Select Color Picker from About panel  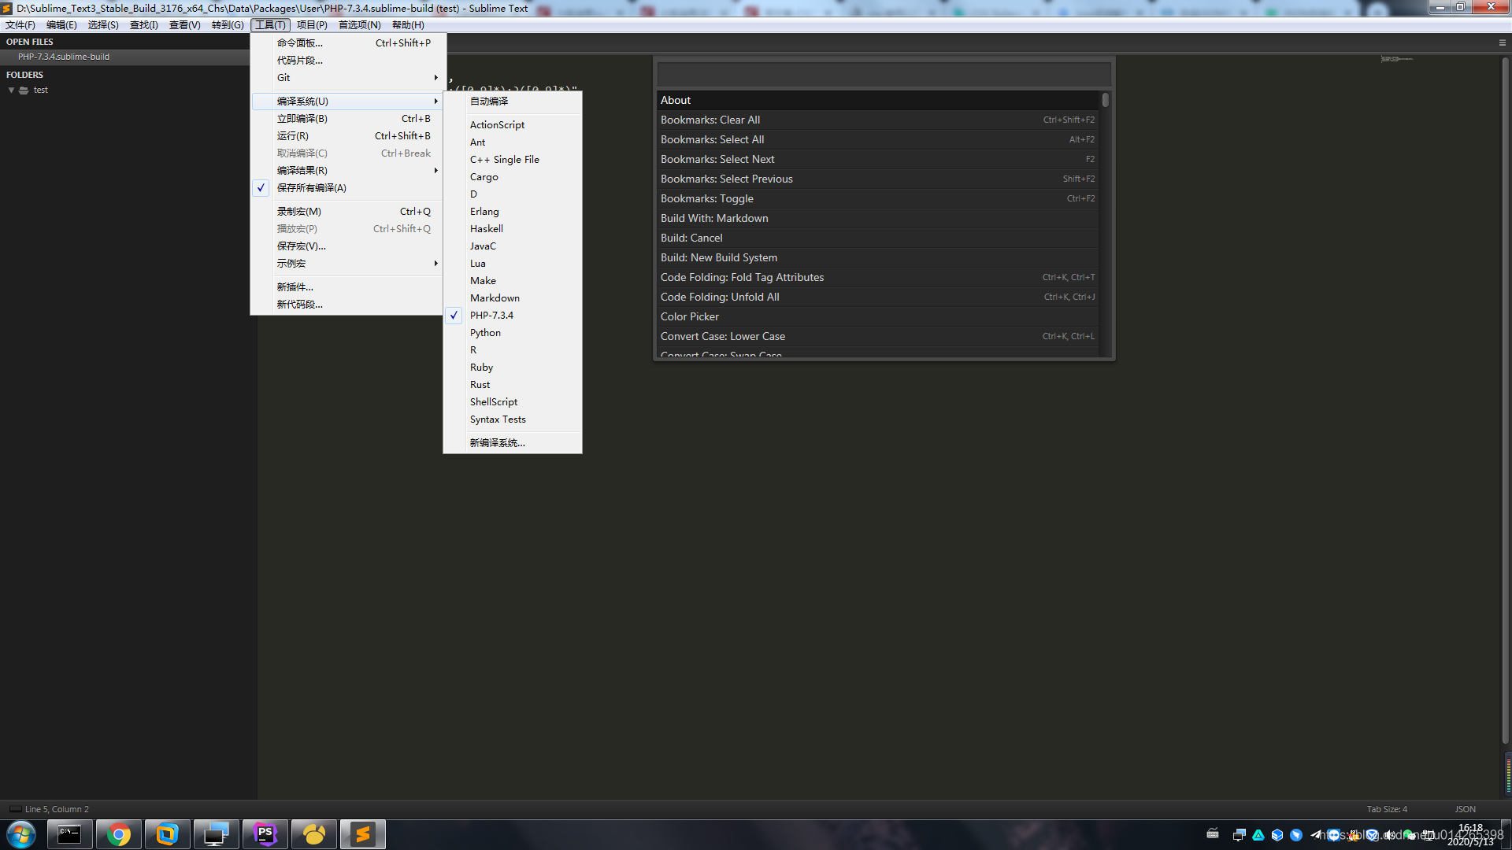(x=690, y=316)
